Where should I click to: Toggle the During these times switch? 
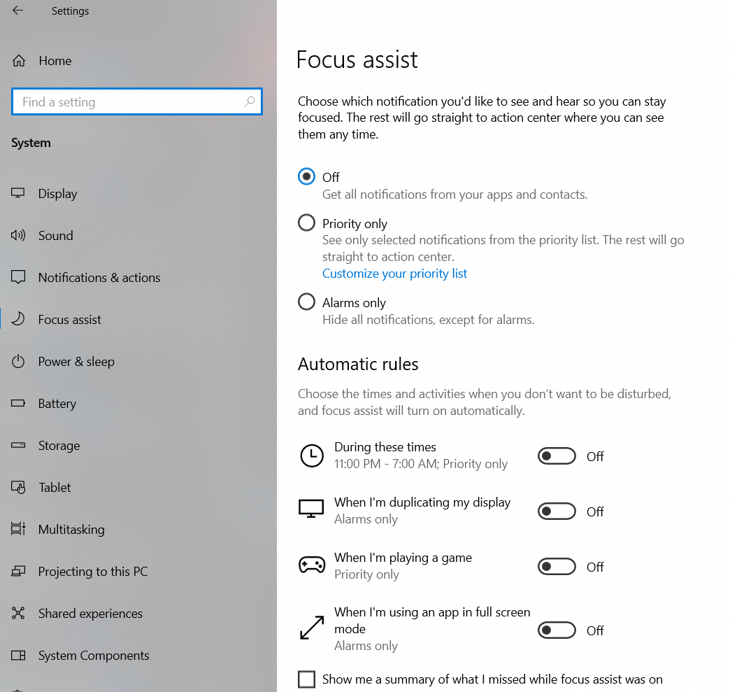[x=557, y=456]
